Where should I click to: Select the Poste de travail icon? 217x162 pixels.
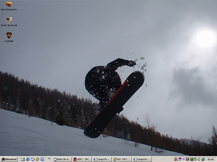tap(9, 20)
